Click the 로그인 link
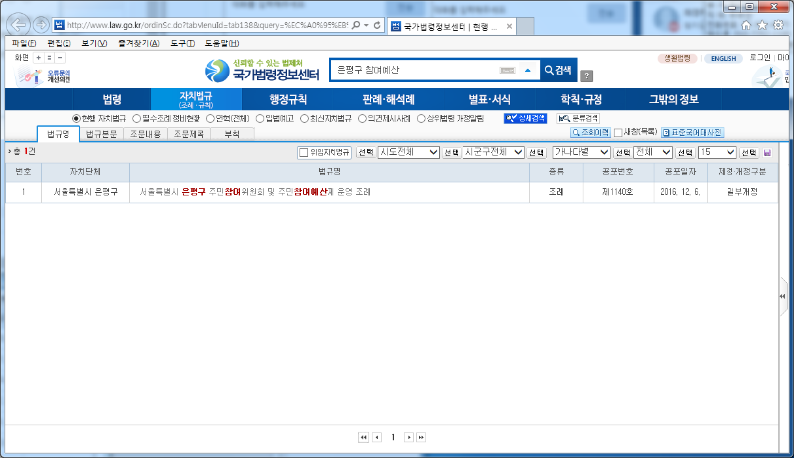This screenshot has height=458, width=794. pyautogui.click(x=760, y=58)
